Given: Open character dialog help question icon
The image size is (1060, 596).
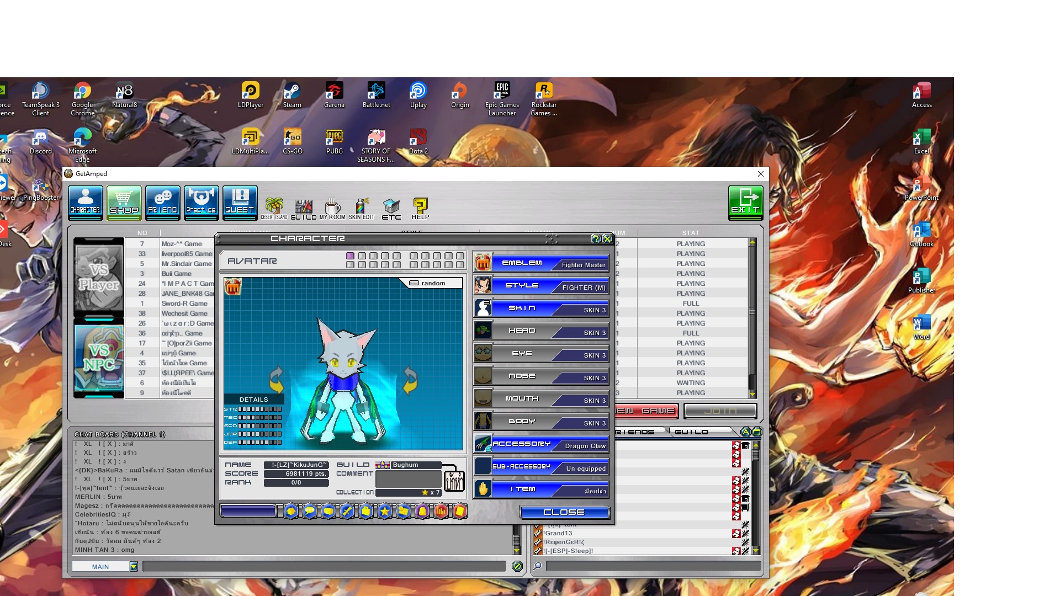Looking at the screenshot, I should (x=595, y=239).
